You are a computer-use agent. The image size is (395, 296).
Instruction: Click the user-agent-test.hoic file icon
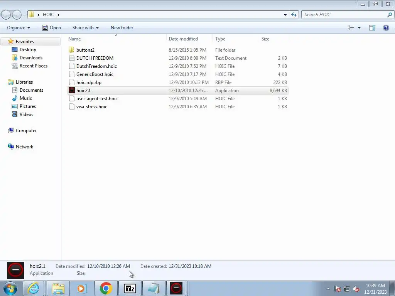point(72,98)
